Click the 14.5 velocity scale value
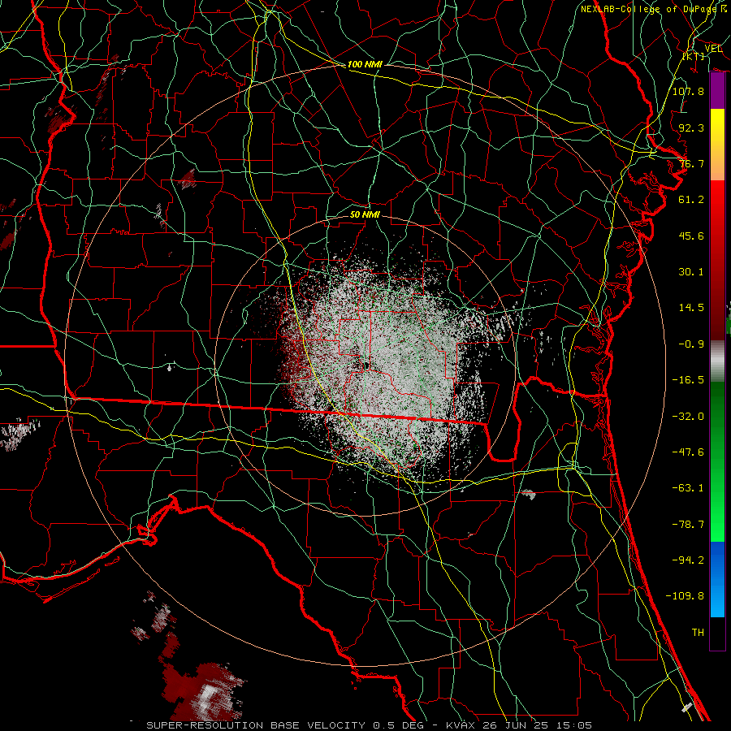This screenshot has width=731, height=731. point(691,308)
